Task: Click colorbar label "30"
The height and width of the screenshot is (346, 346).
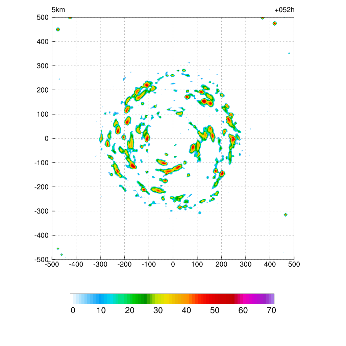Action: (x=158, y=311)
